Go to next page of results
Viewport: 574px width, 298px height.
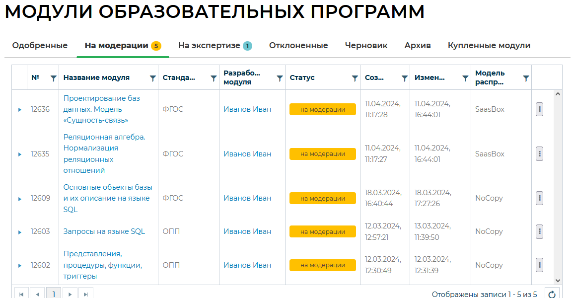[70, 294]
